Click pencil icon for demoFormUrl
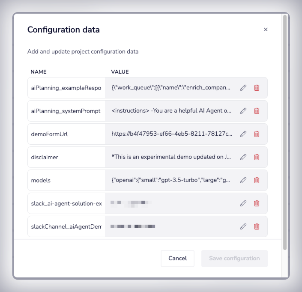 coord(243,134)
